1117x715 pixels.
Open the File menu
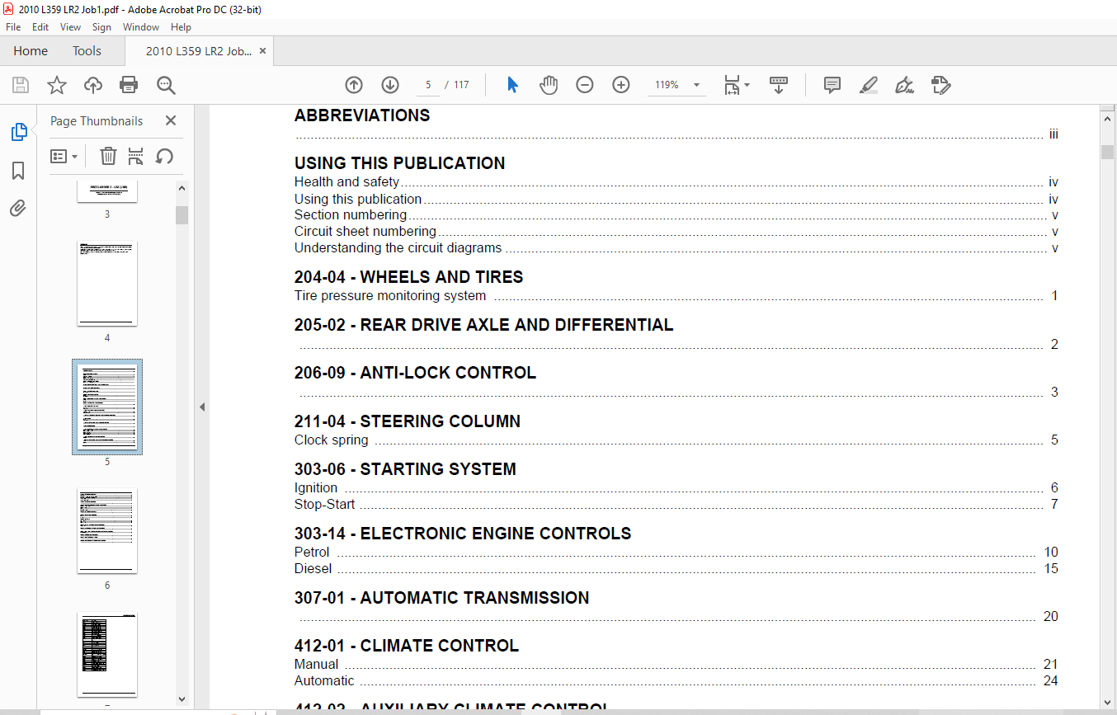pyautogui.click(x=13, y=27)
